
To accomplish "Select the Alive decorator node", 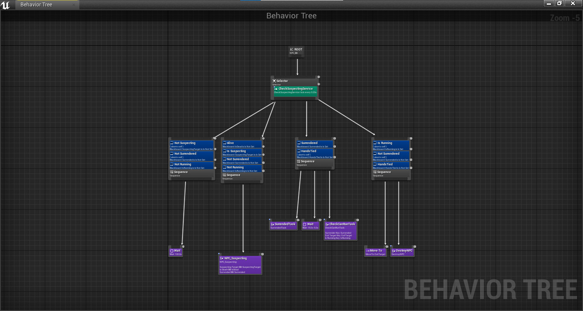I will coord(233,143).
